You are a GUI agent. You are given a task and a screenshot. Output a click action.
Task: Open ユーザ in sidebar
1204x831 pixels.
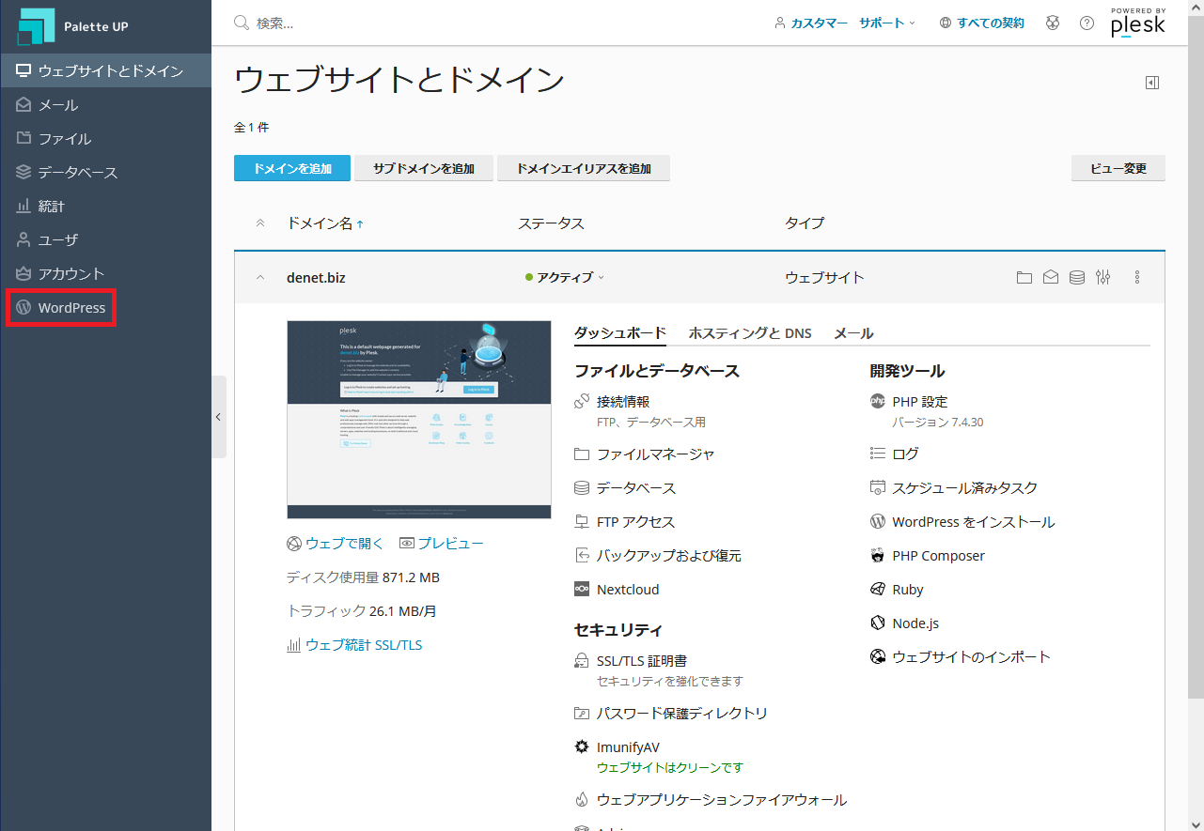105,239
